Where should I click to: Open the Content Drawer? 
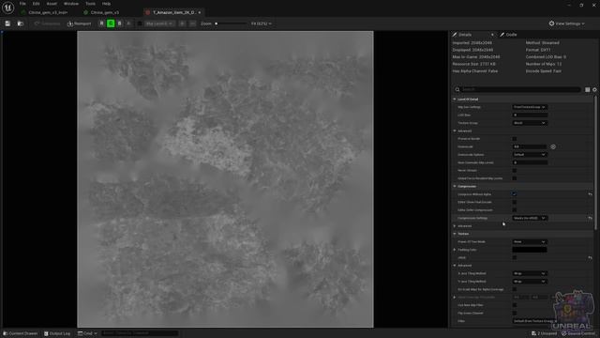21,333
